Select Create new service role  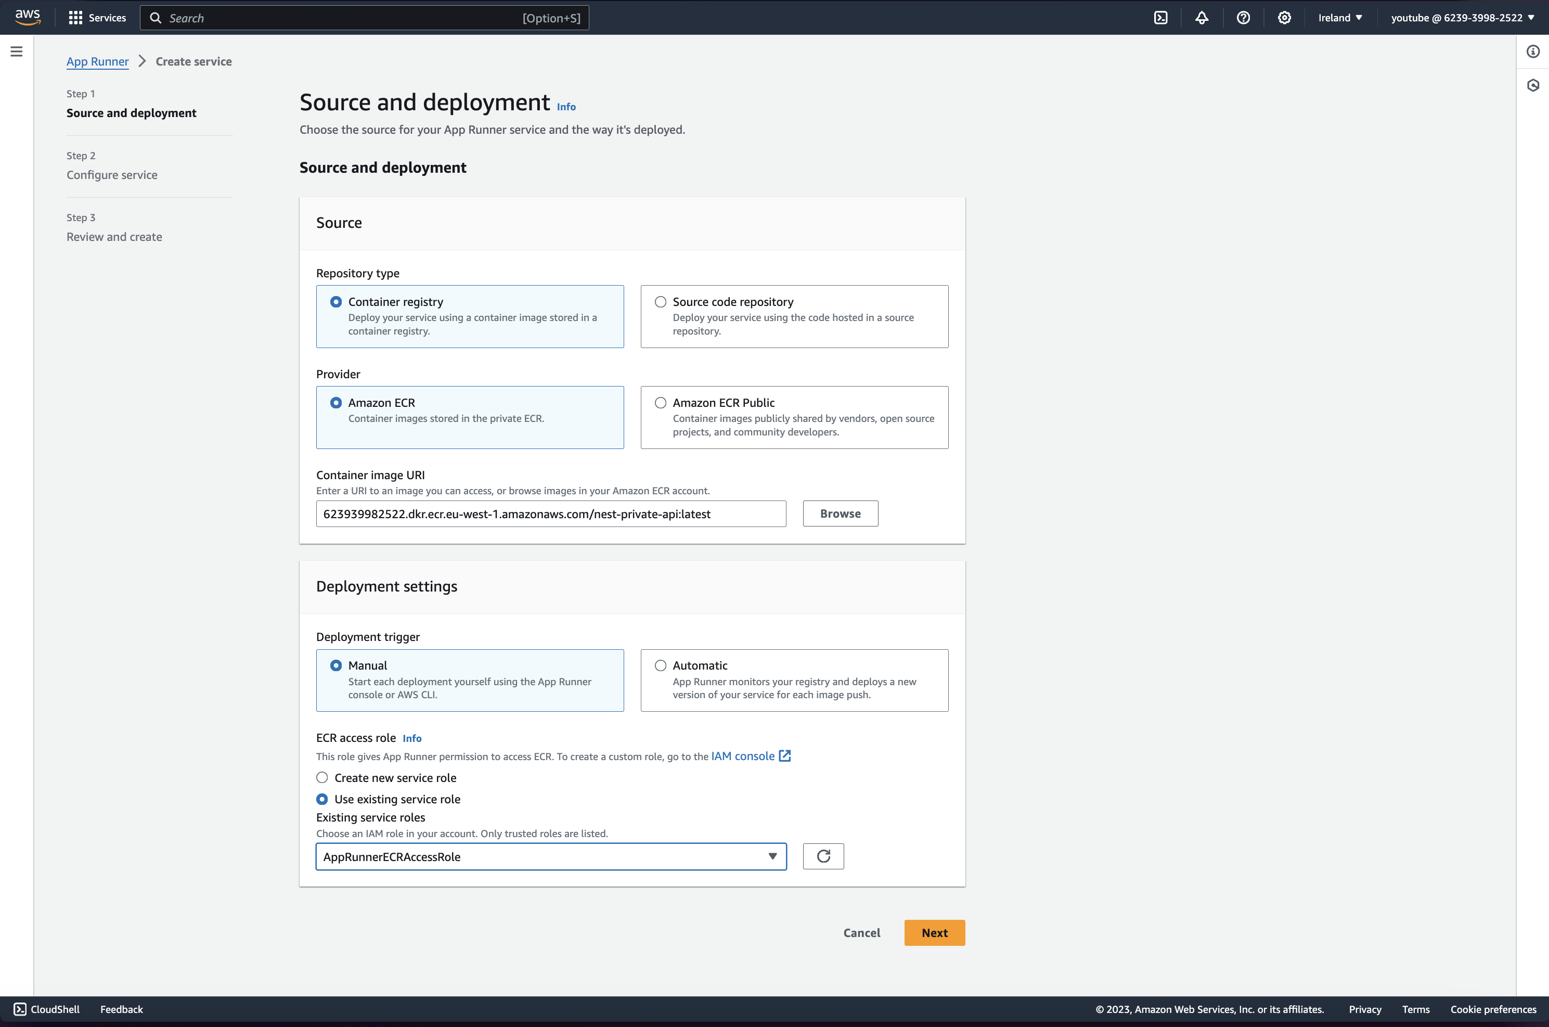tap(322, 777)
